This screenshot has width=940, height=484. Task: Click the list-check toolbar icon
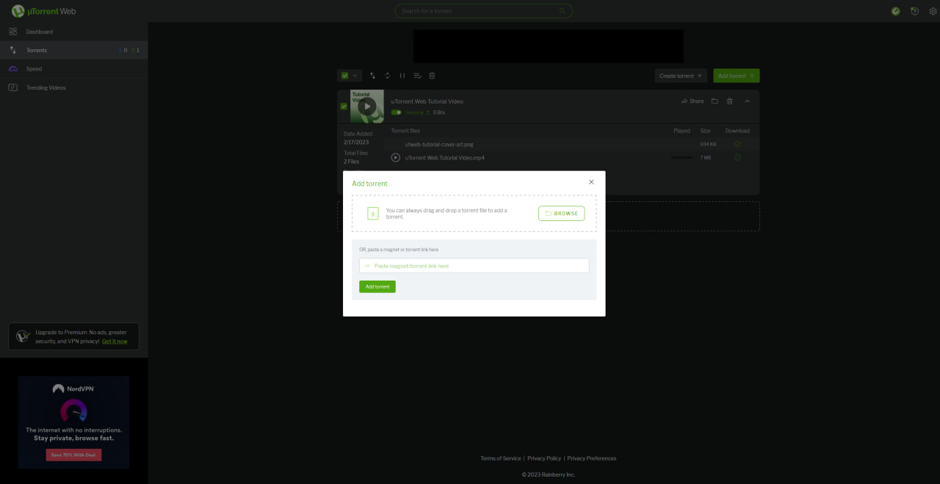[x=417, y=76]
